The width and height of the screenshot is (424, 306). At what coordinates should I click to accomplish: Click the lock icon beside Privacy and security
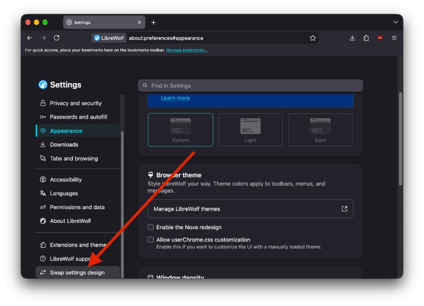[x=43, y=103]
